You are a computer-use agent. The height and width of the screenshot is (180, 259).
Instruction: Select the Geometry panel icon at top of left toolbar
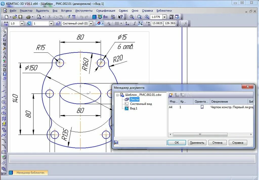tap(4, 31)
